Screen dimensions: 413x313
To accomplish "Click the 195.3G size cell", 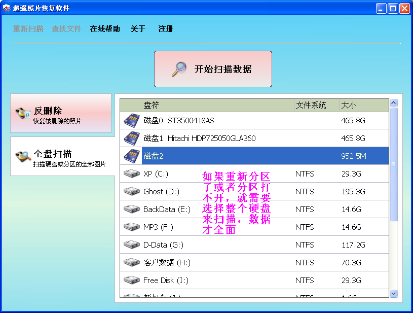I will pyautogui.click(x=353, y=191).
